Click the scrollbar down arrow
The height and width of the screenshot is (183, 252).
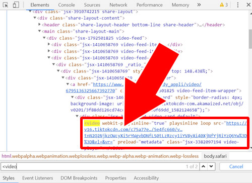point(251,148)
